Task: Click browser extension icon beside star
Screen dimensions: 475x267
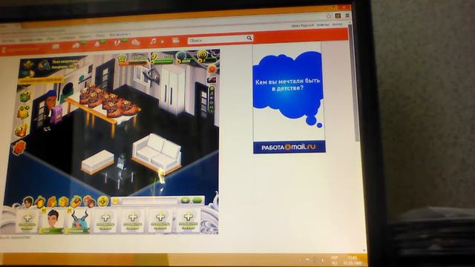Action: tap(338, 16)
